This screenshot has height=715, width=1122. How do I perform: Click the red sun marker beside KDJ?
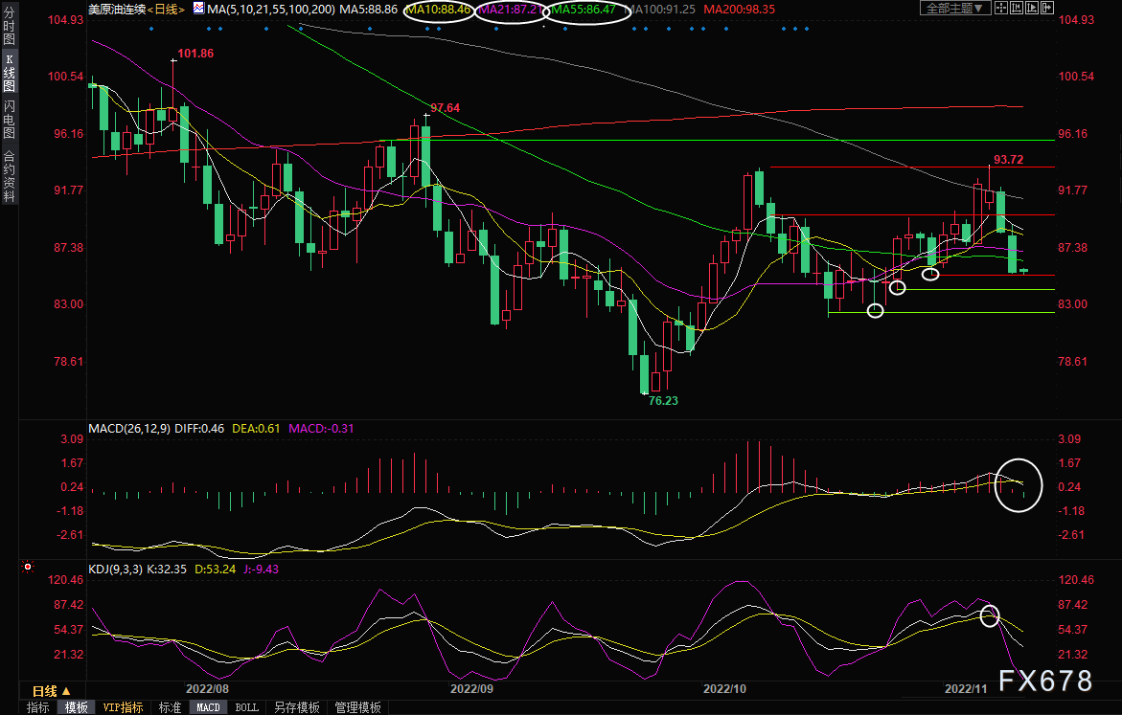[x=28, y=567]
